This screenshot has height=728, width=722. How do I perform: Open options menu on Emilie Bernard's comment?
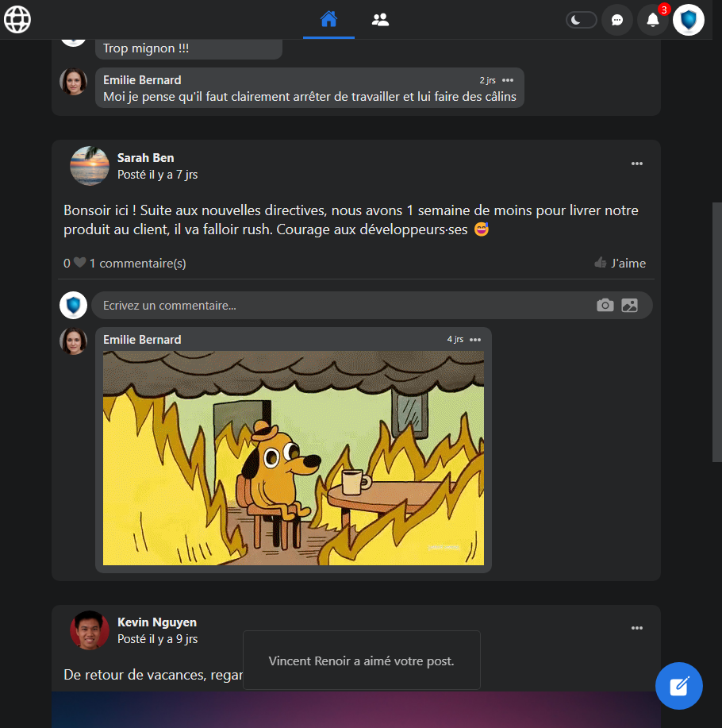click(x=475, y=339)
